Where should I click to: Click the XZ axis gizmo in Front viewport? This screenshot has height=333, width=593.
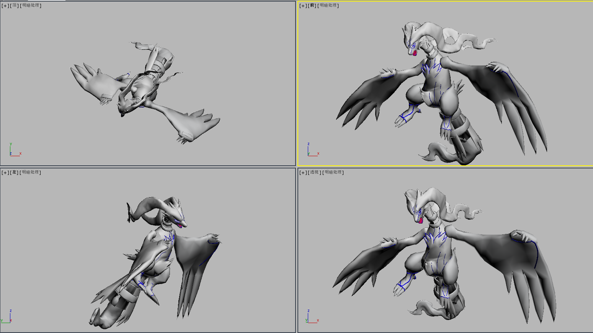[x=311, y=151]
